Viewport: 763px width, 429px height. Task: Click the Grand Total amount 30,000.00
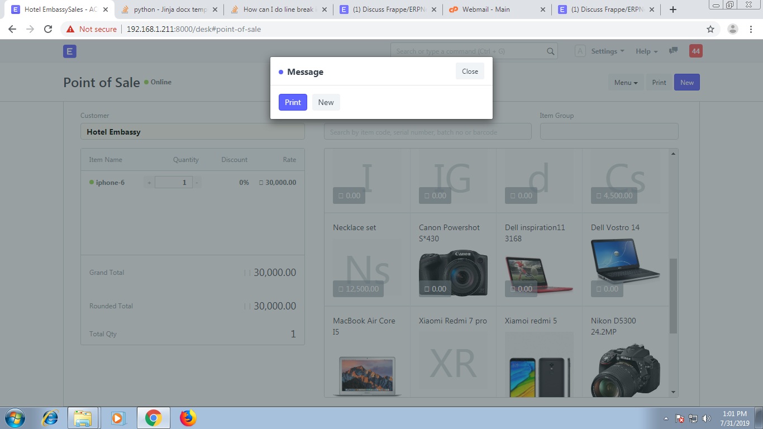[275, 273]
